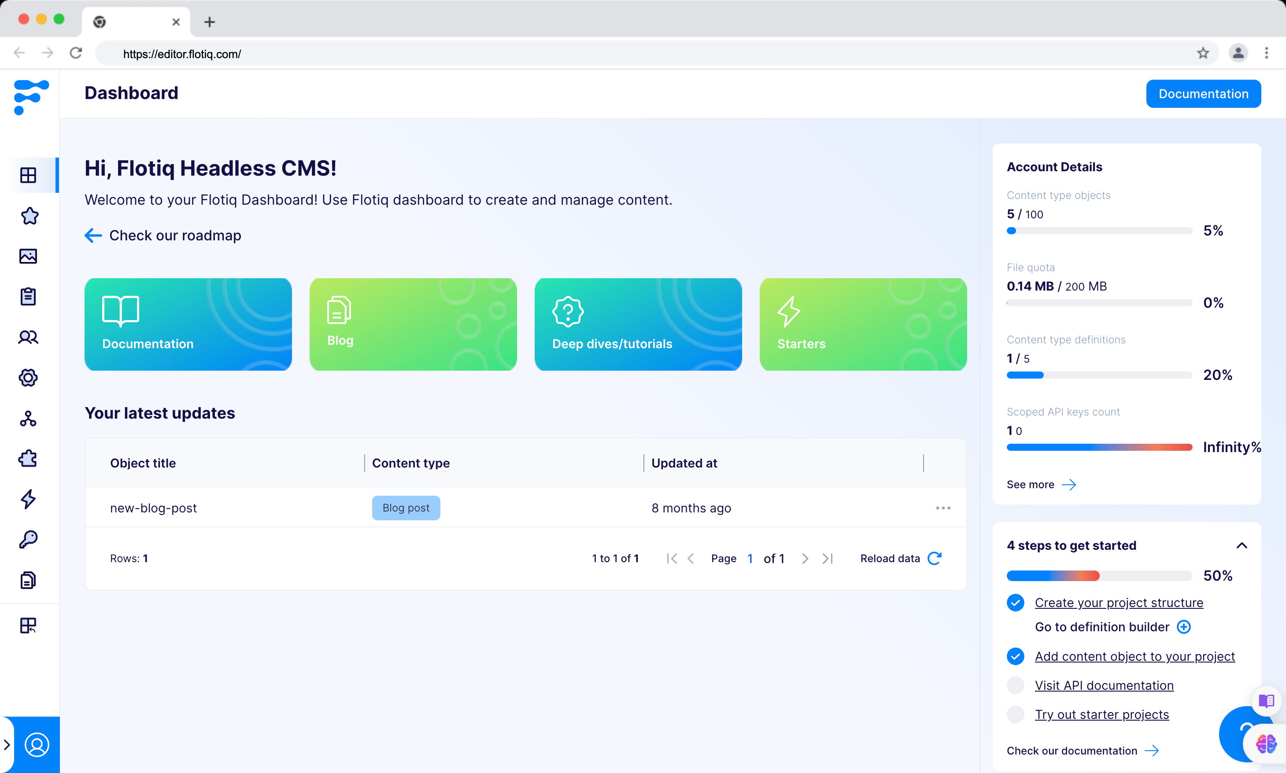Image resolution: width=1286 pixels, height=773 pixels.
Task: Uncheck the Create your project structure step
Action: coord(1016,603)
